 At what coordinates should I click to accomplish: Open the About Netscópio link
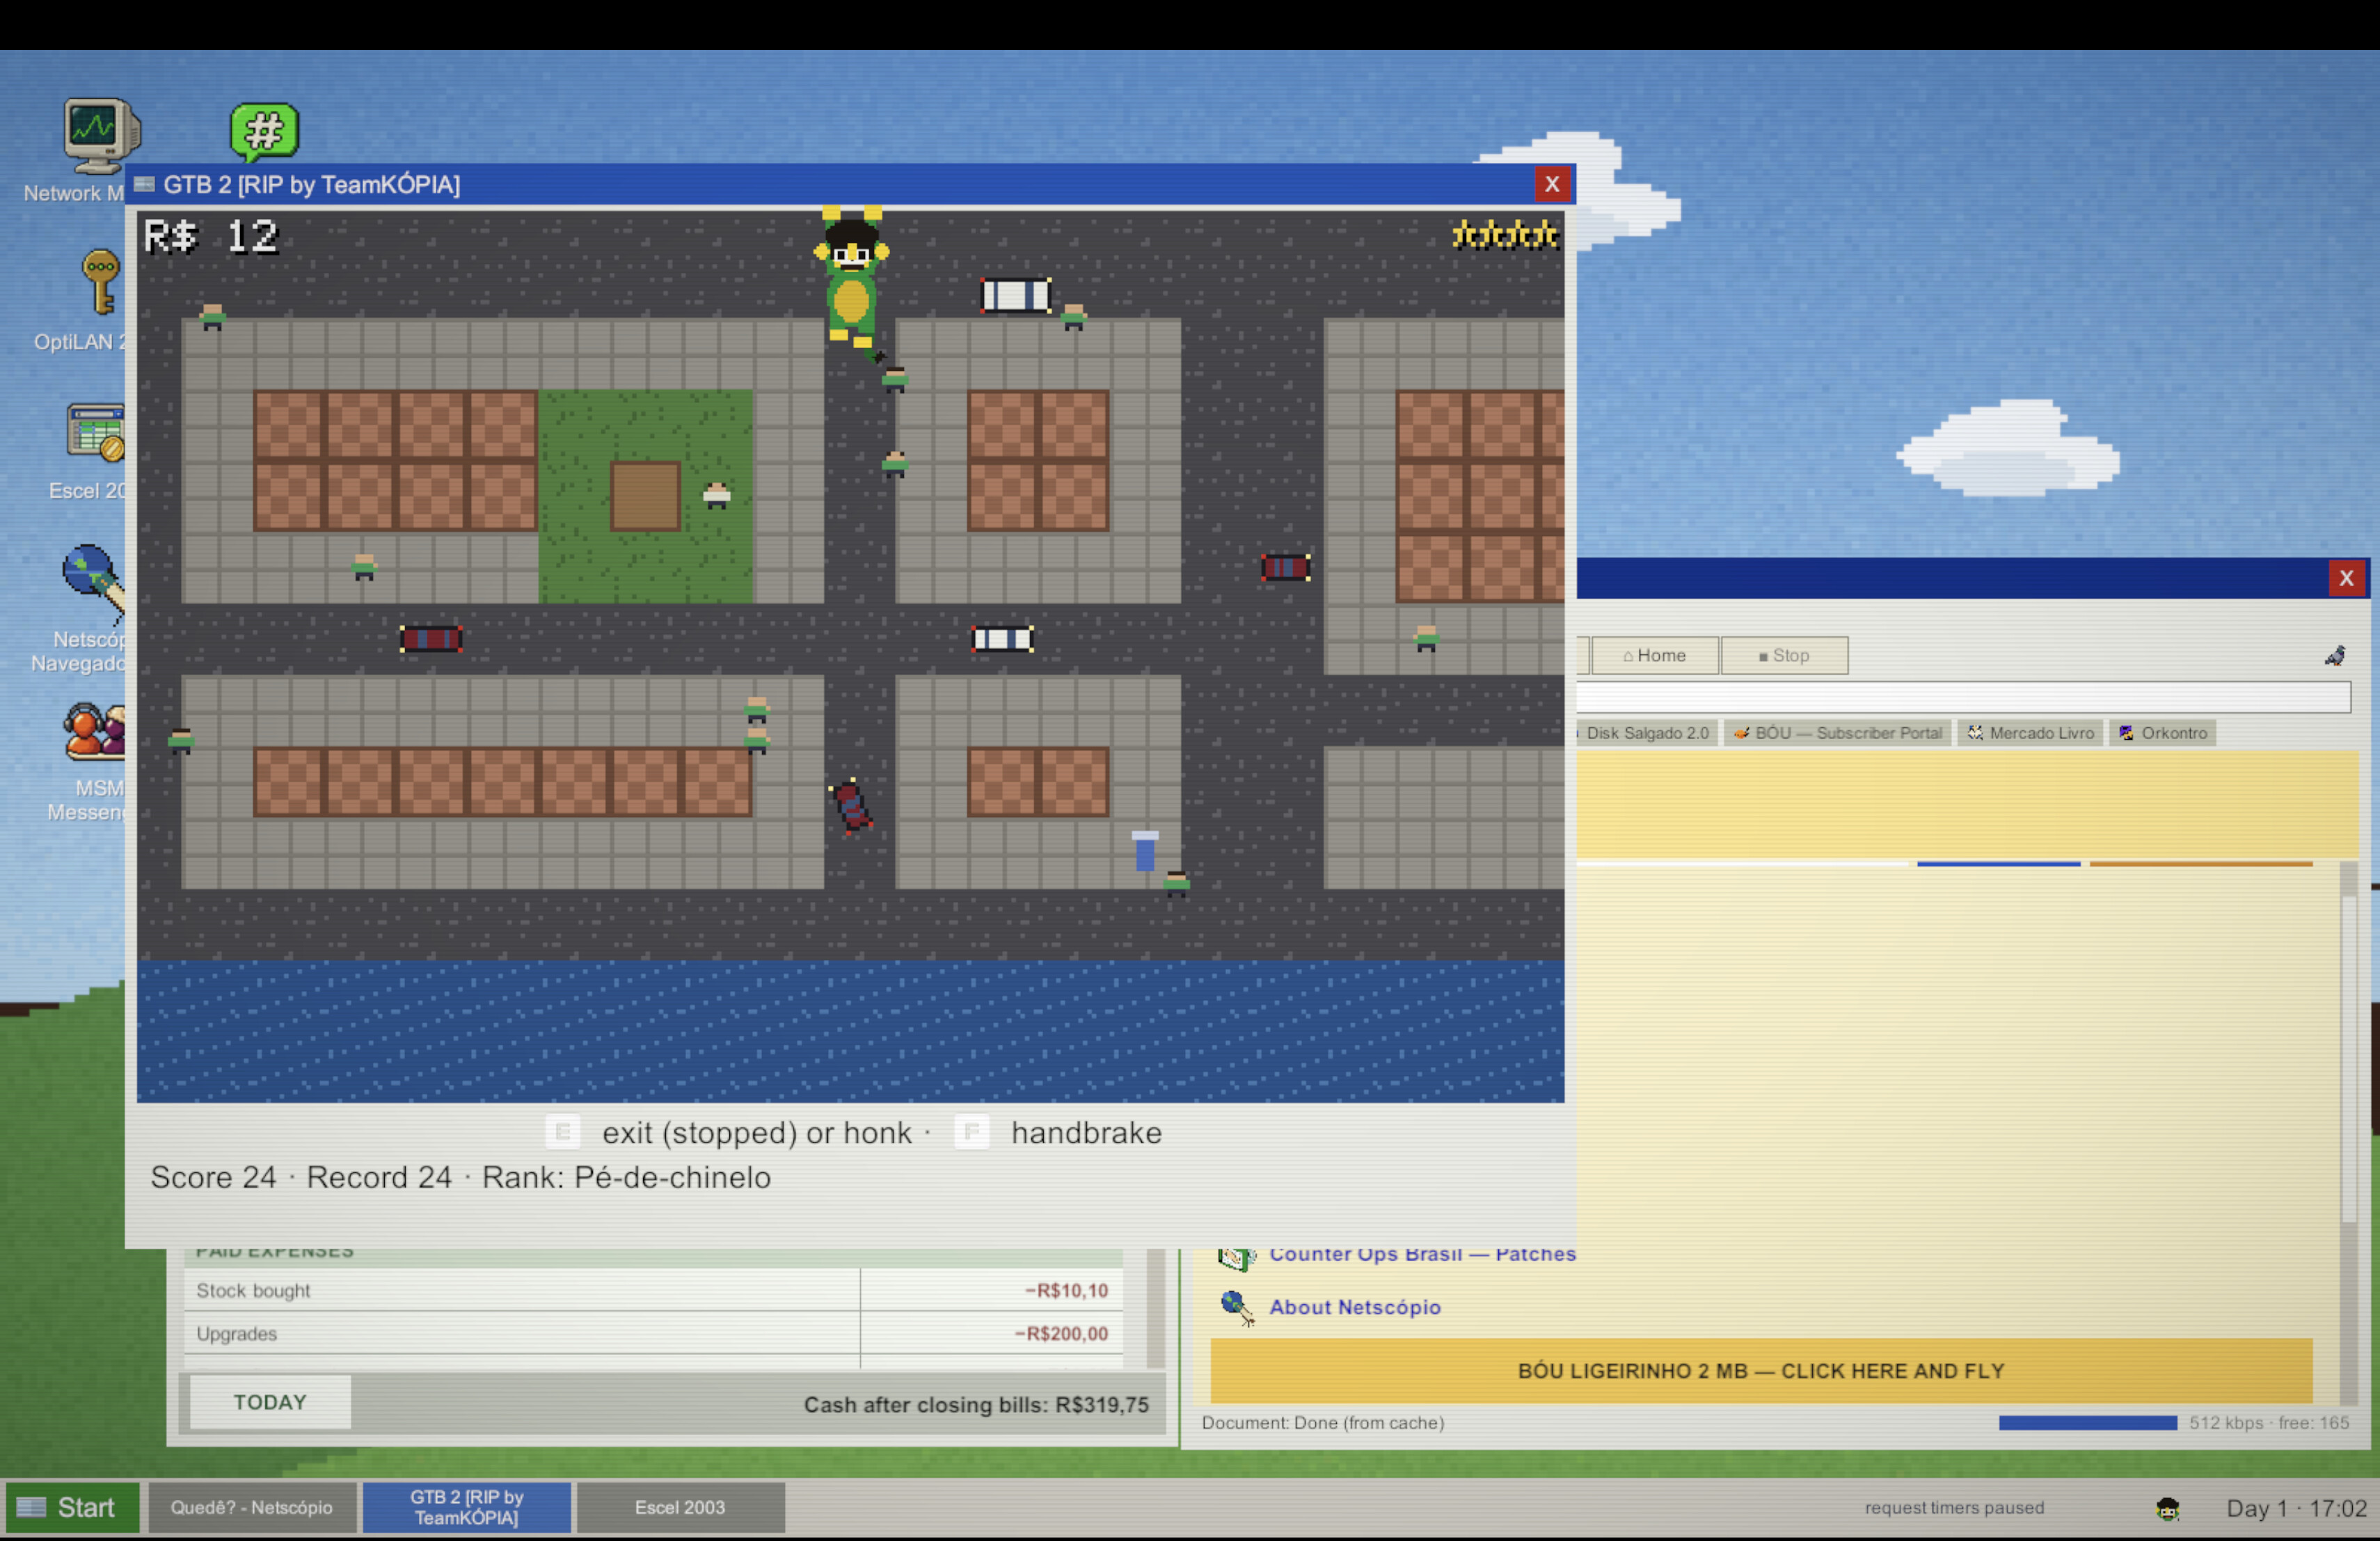pos(1355,1307)
